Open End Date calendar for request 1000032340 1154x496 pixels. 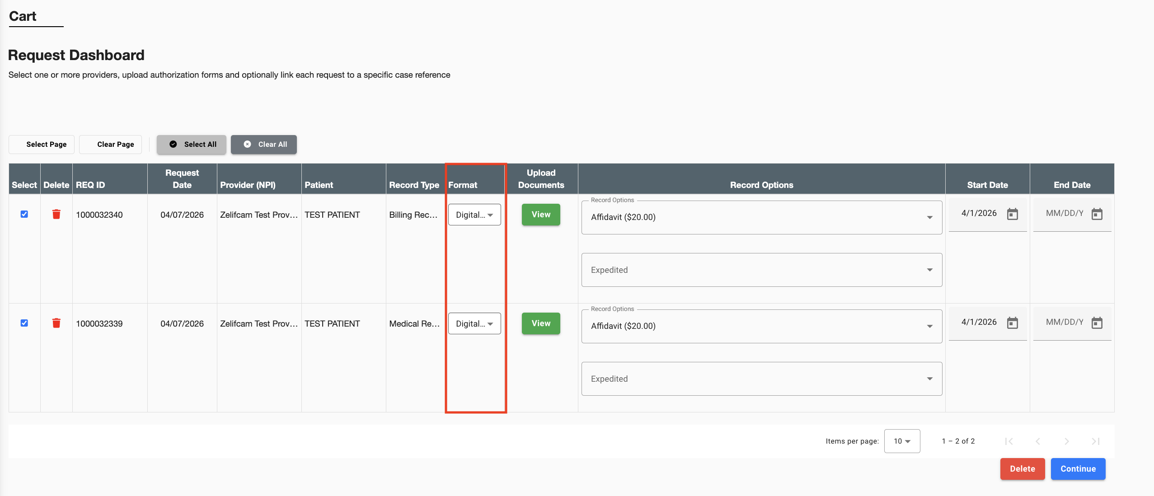(1097, 214)
